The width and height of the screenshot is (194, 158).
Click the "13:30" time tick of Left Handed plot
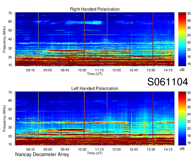(151, 149)
